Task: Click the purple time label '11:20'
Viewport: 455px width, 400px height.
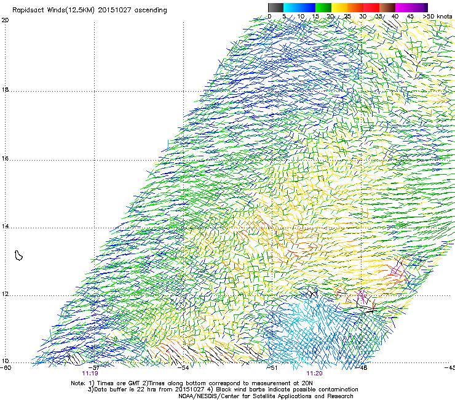Action: pos(315,374)
